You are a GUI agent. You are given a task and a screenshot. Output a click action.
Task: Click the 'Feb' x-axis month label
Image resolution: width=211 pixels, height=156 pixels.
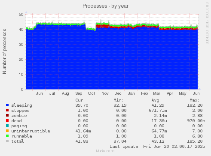[144, 93]
